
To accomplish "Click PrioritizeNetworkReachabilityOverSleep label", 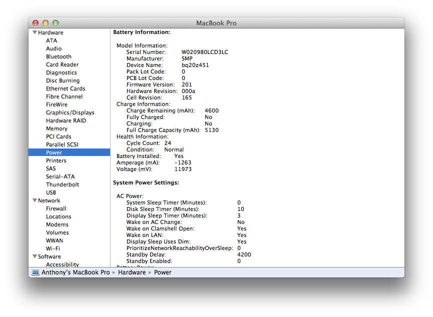I will [x=180, y=248].
